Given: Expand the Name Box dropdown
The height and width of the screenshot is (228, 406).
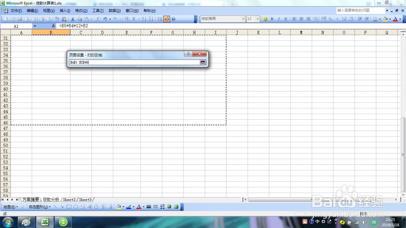Looking at the screenshot, I should tap(35, 26).
